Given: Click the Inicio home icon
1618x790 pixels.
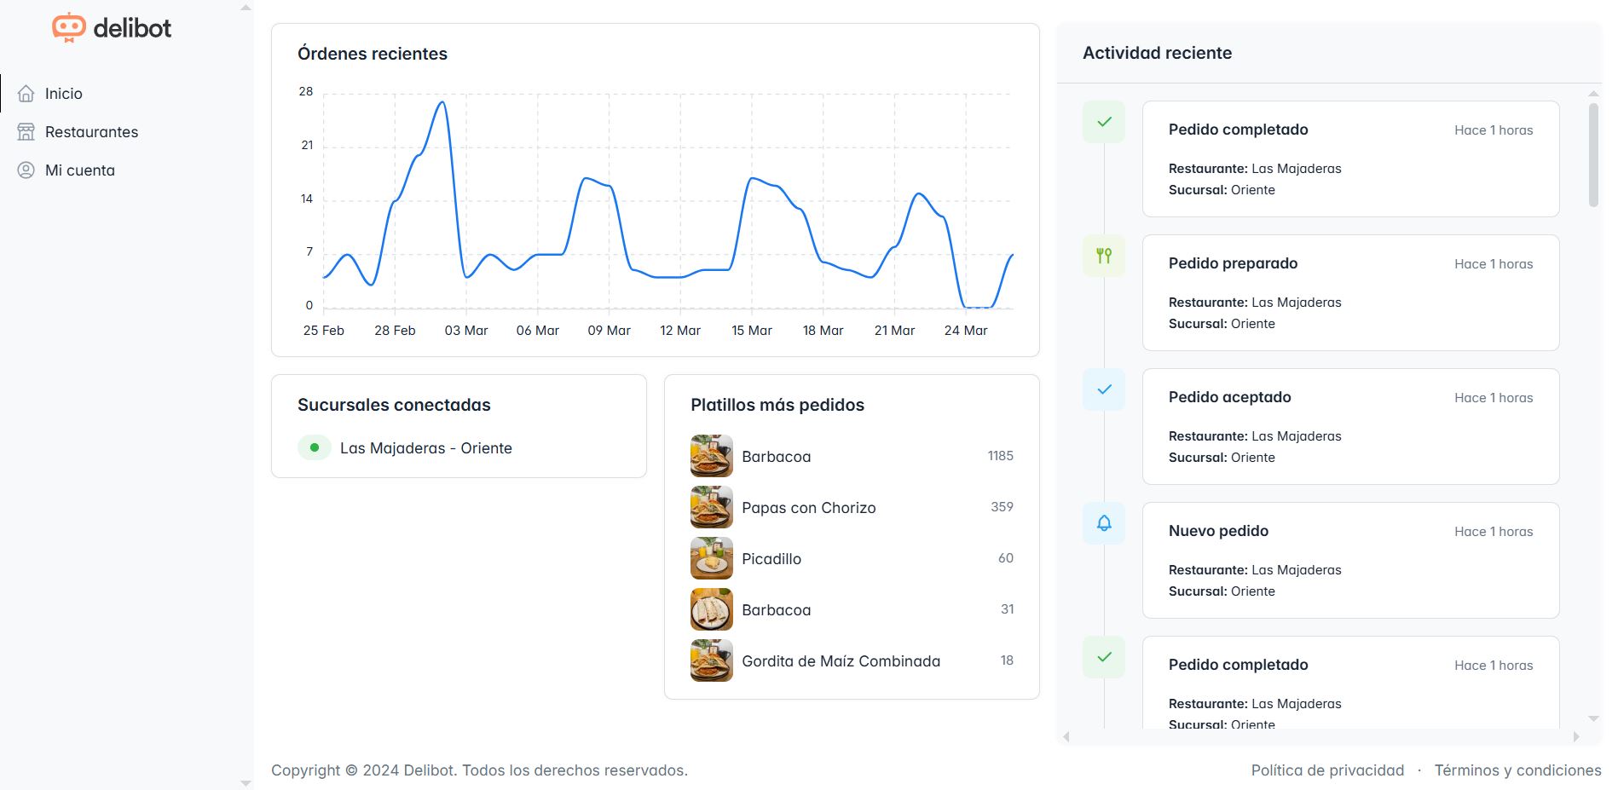Looking at the screenshot, I should [26, 94].
